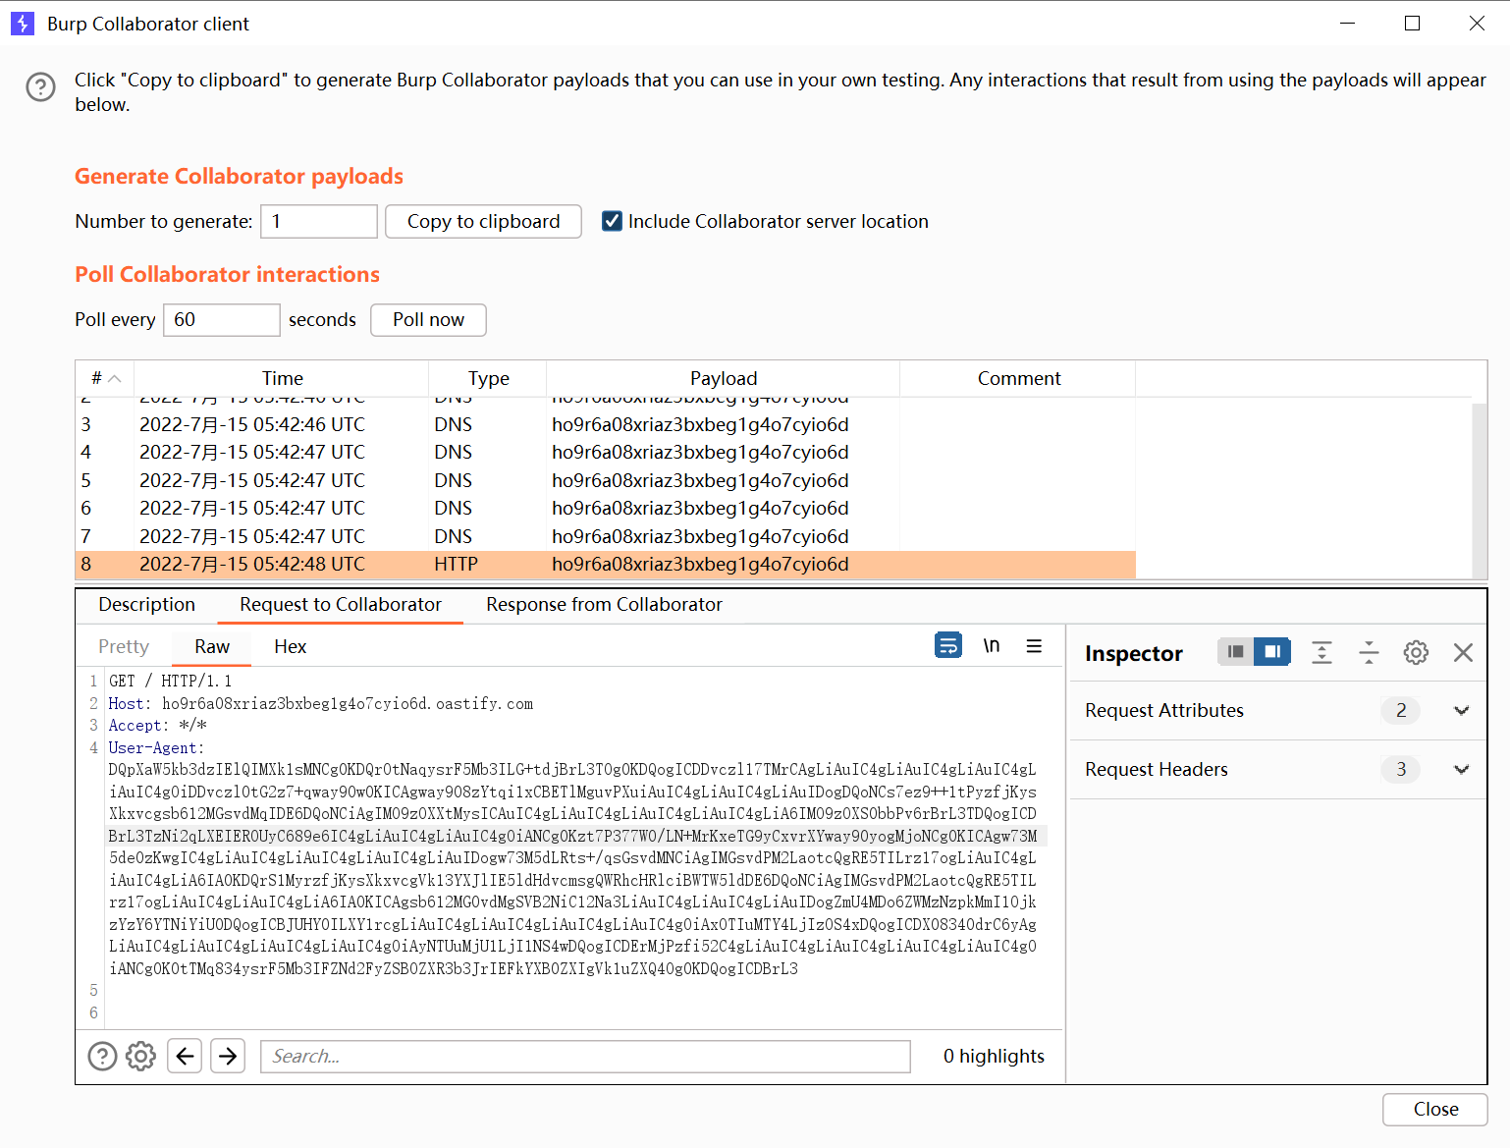Click Copy to clipboard button
The height and width of the screenshot is (1148, 1510).
[x=483, y=221]
